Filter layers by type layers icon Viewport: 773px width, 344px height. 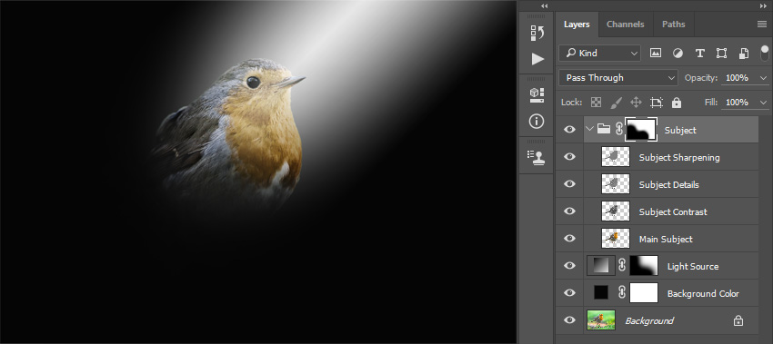(699, 54)
